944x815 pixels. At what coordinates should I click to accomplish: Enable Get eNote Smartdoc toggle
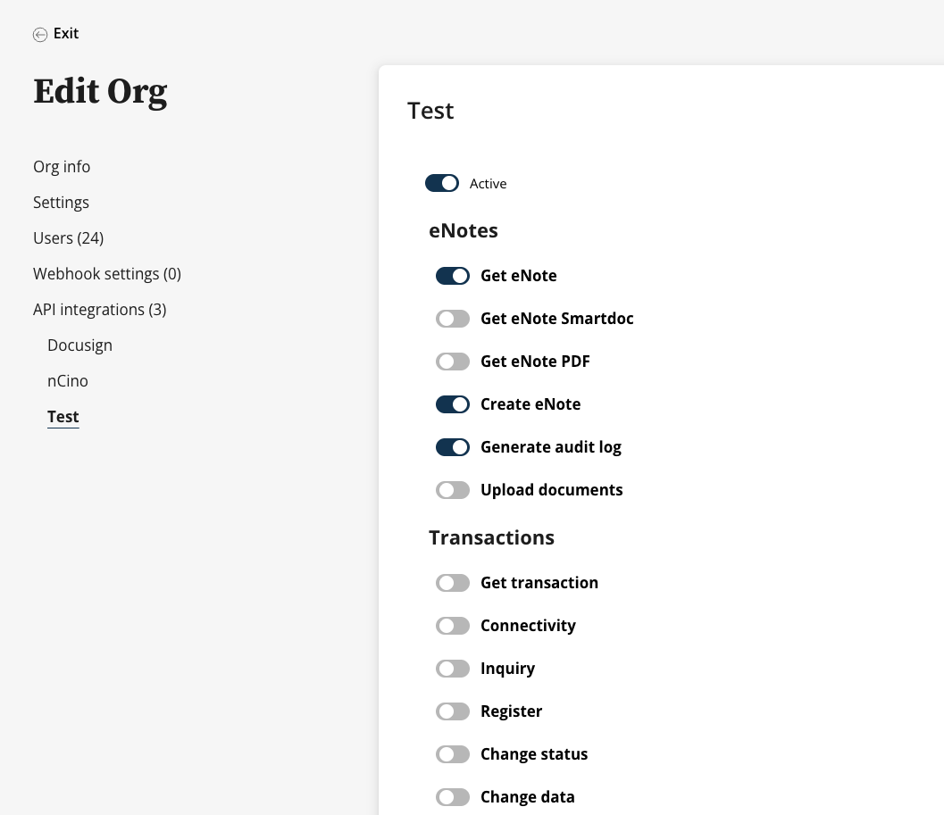point(453,319)
